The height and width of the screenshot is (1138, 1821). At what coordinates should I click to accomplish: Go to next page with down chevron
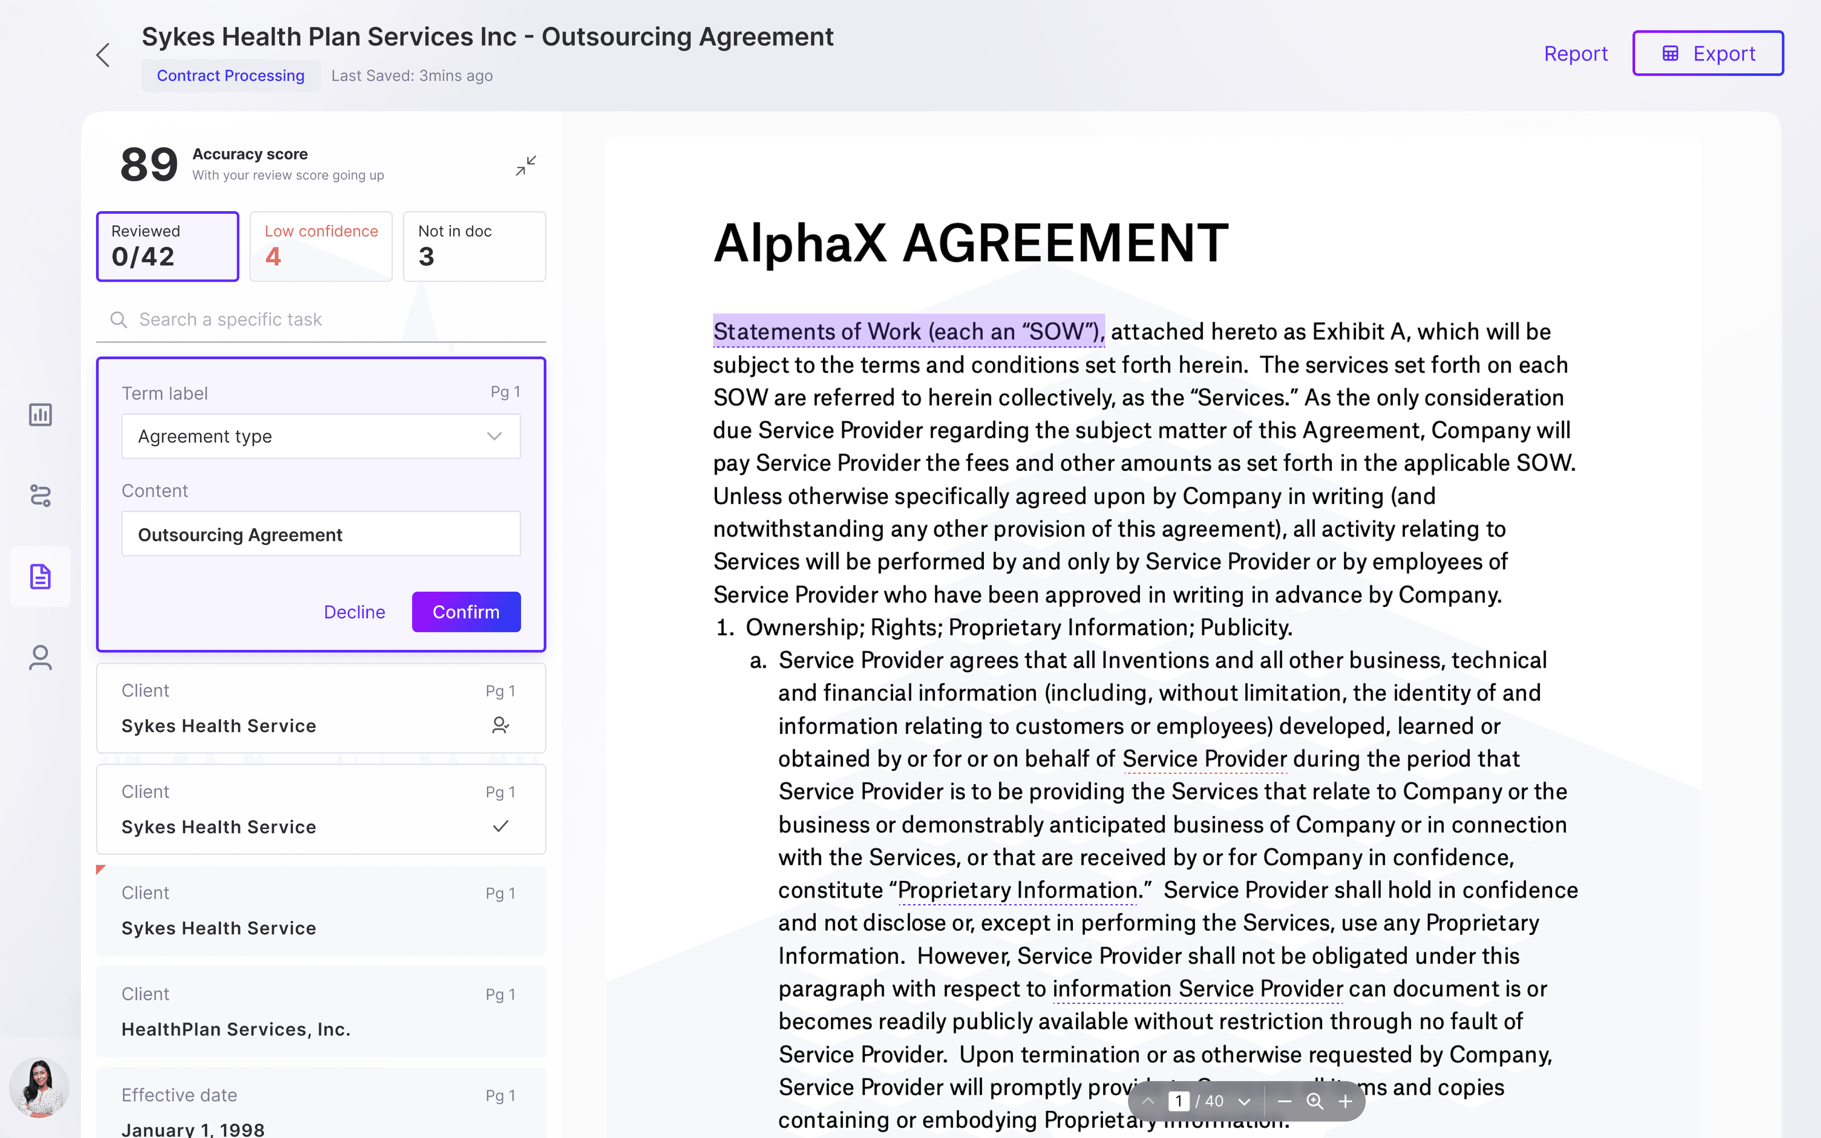click(1244, 1101)
